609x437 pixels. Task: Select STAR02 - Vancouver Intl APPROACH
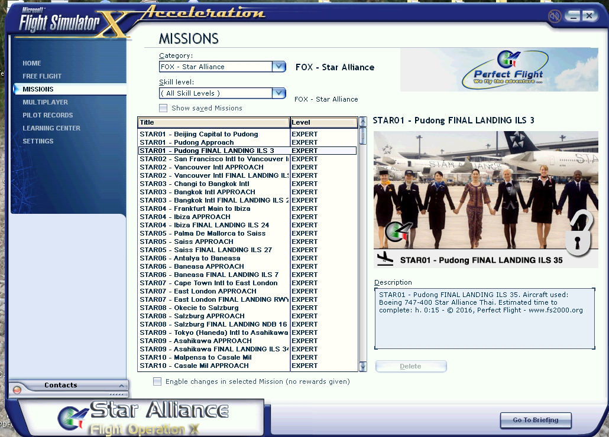point(247,168)
